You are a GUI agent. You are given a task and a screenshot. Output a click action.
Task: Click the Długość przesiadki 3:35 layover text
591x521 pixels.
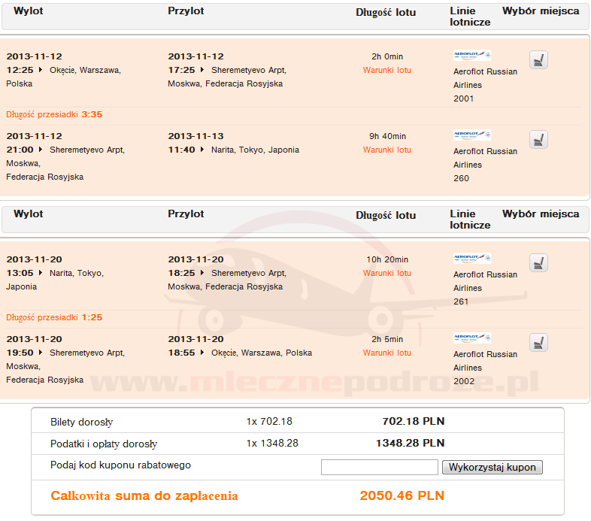(54, 114)
